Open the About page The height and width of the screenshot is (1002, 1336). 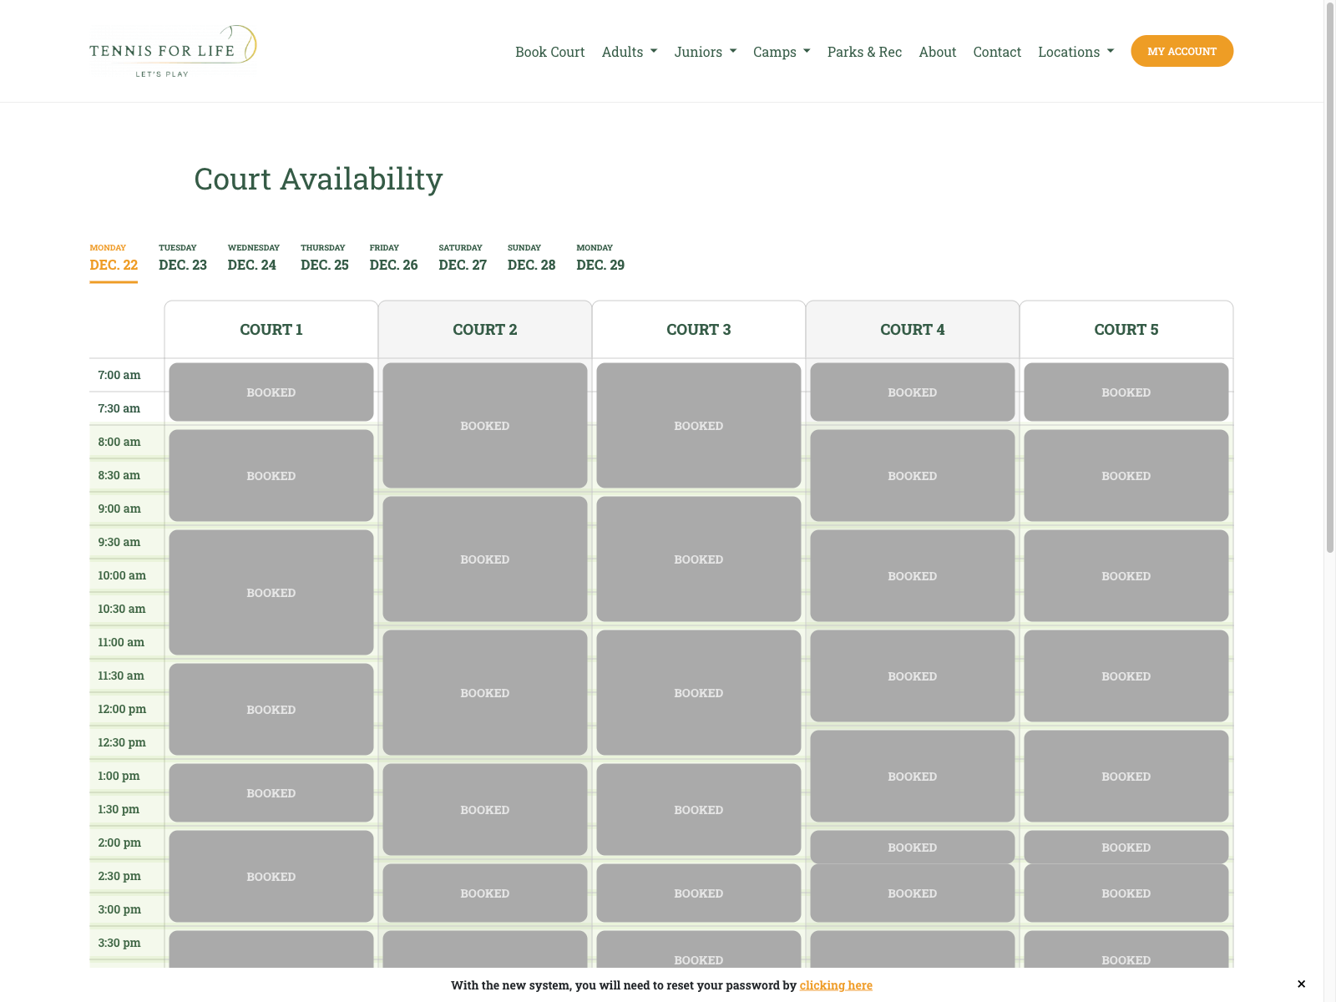(937, 52)
